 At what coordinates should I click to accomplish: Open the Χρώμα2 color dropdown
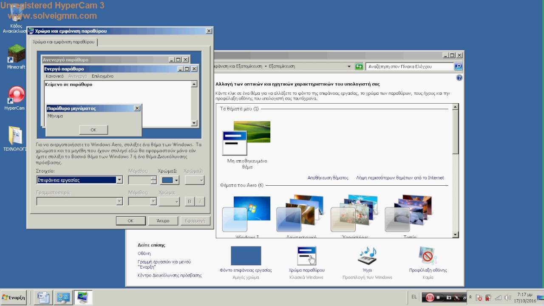tap(195, 180)
